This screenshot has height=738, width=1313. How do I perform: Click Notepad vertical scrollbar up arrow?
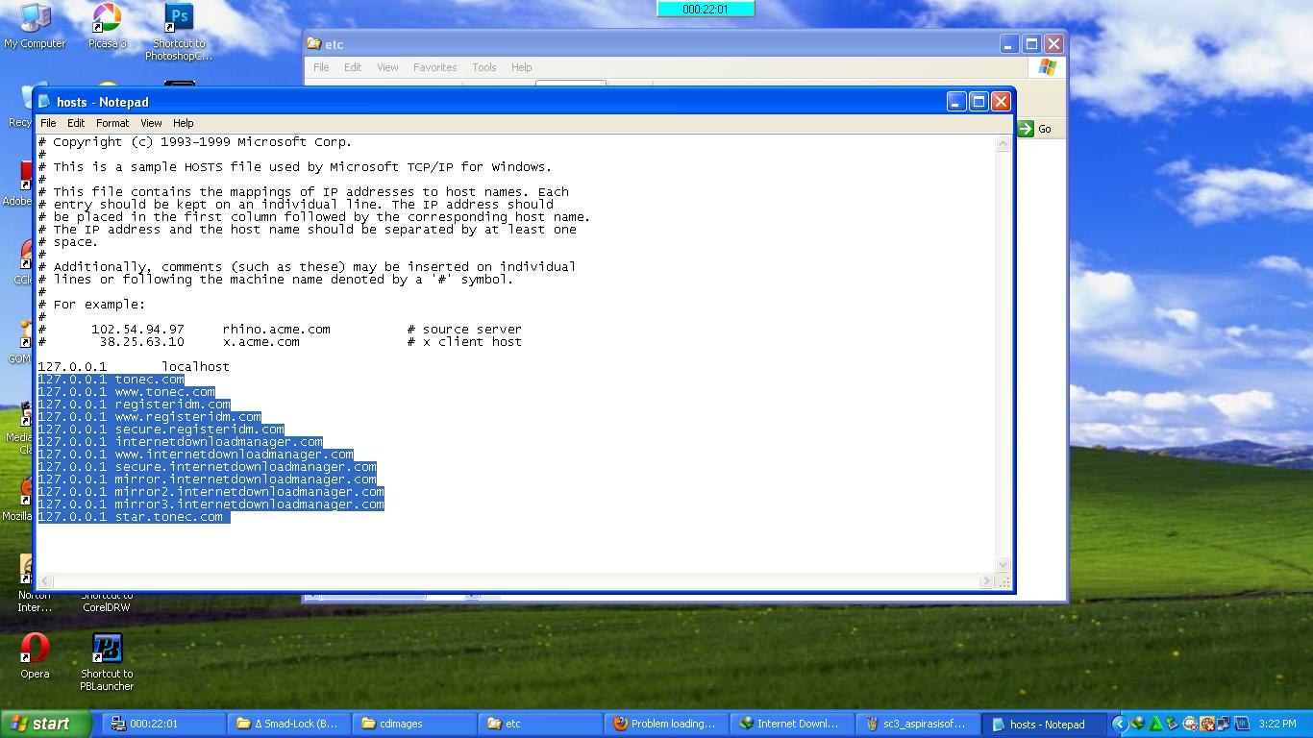coord(1003,143)
